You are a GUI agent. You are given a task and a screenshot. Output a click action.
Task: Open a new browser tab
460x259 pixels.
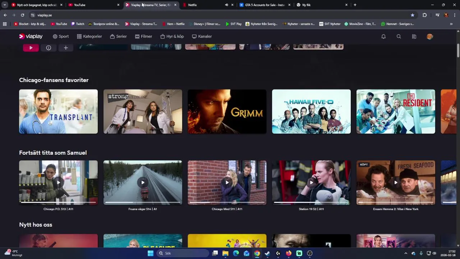click(x=355, y=5)
